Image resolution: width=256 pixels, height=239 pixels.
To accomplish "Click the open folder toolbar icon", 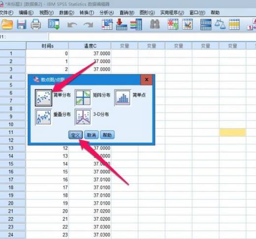I will (x=7, y=24).
